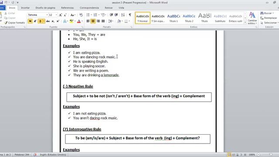
Task: Click the increase indent icon
Action: pos(116,15)
